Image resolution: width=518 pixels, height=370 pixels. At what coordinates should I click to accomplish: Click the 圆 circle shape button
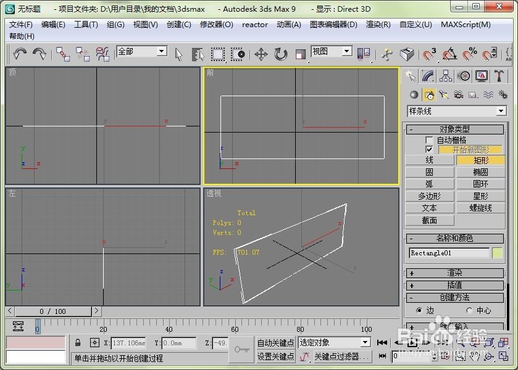pos(430,172)
